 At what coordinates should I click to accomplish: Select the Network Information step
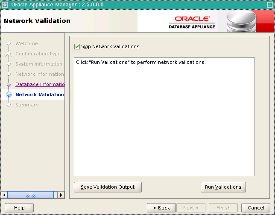[x=40, y=74]
